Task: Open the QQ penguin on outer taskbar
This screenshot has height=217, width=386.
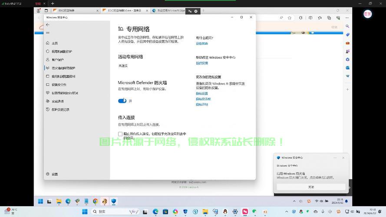Action: tap(225, 212)
